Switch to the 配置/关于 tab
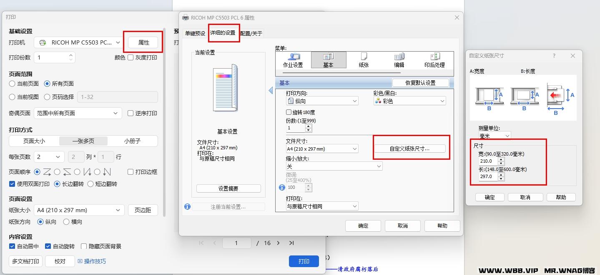Viewport: 600px width, 275px height. (251, 33)
